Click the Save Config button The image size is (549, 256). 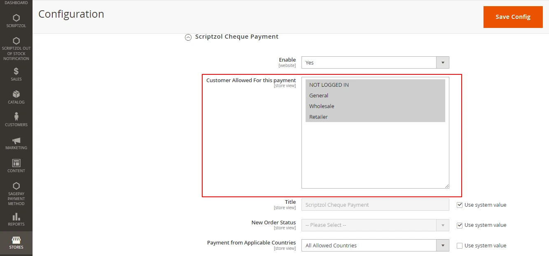click(513, 17)
